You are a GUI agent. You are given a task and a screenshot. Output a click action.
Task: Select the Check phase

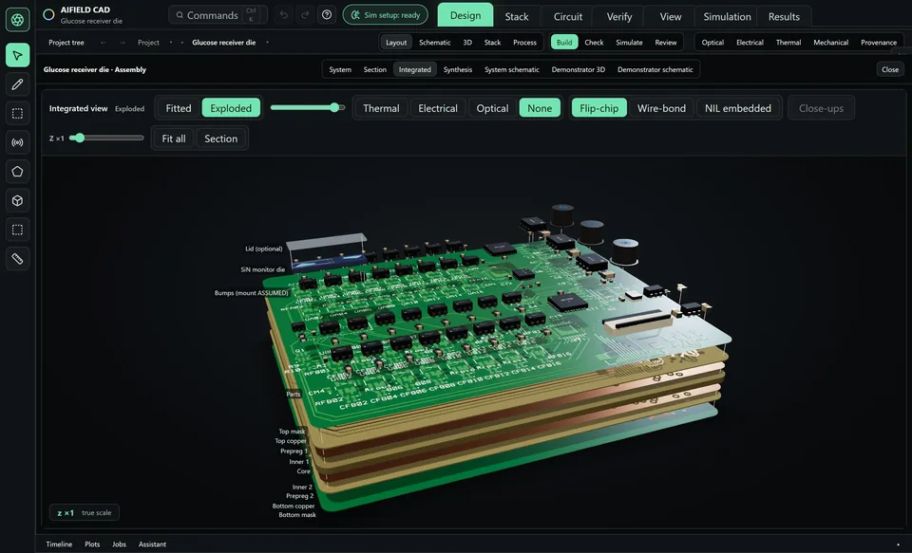coord(594,43)
